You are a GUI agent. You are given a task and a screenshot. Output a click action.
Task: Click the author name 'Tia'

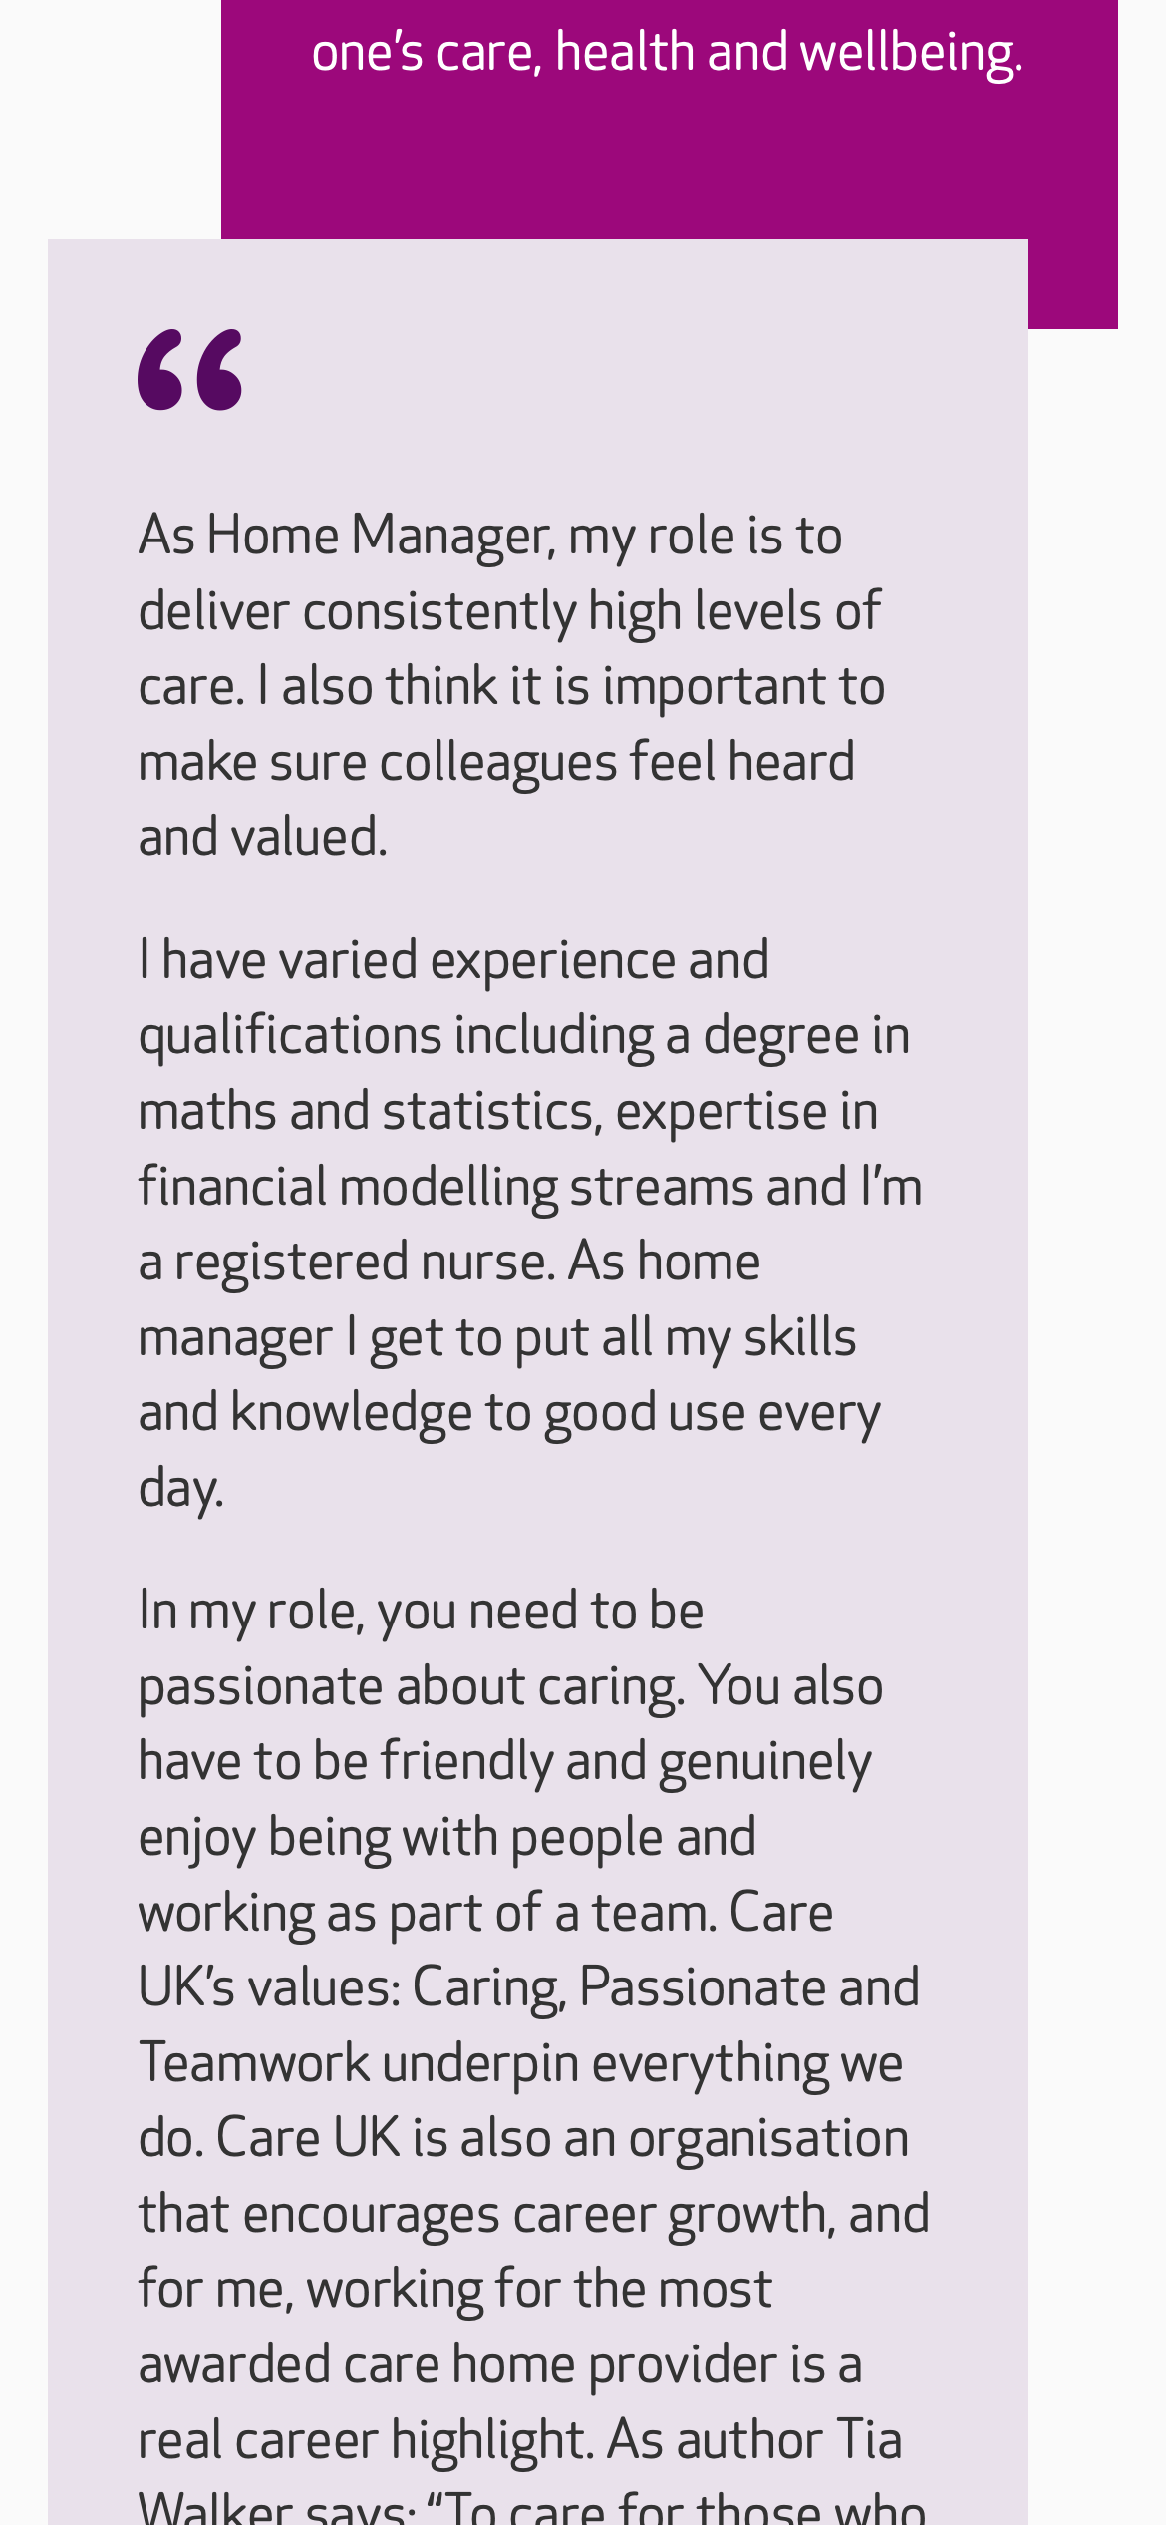pyautogui.click(x=869, y=2440)
